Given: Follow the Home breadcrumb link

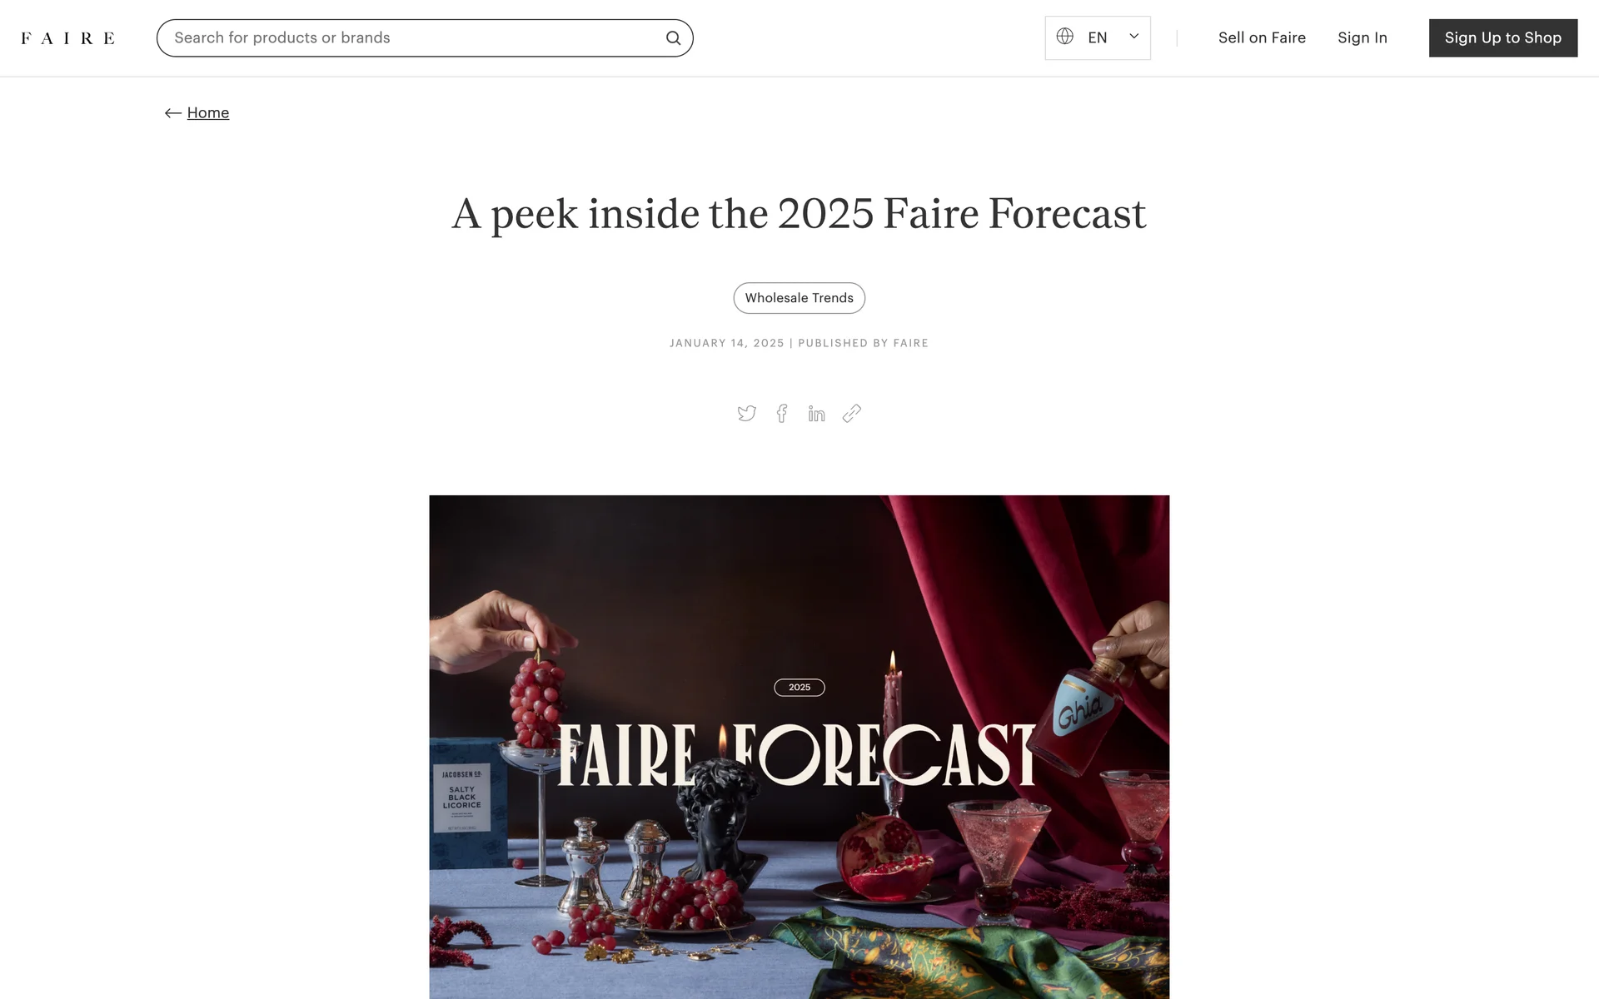Looking at the screenshot, I should tap(208, 113).
